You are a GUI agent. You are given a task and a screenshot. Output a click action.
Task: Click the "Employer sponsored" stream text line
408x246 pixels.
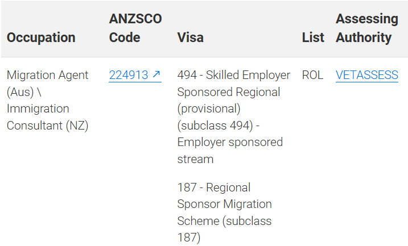(x=230, y=142)
